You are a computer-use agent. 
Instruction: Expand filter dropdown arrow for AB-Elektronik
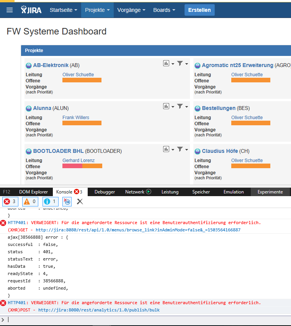pyautogui.click(x=186, y=64)
